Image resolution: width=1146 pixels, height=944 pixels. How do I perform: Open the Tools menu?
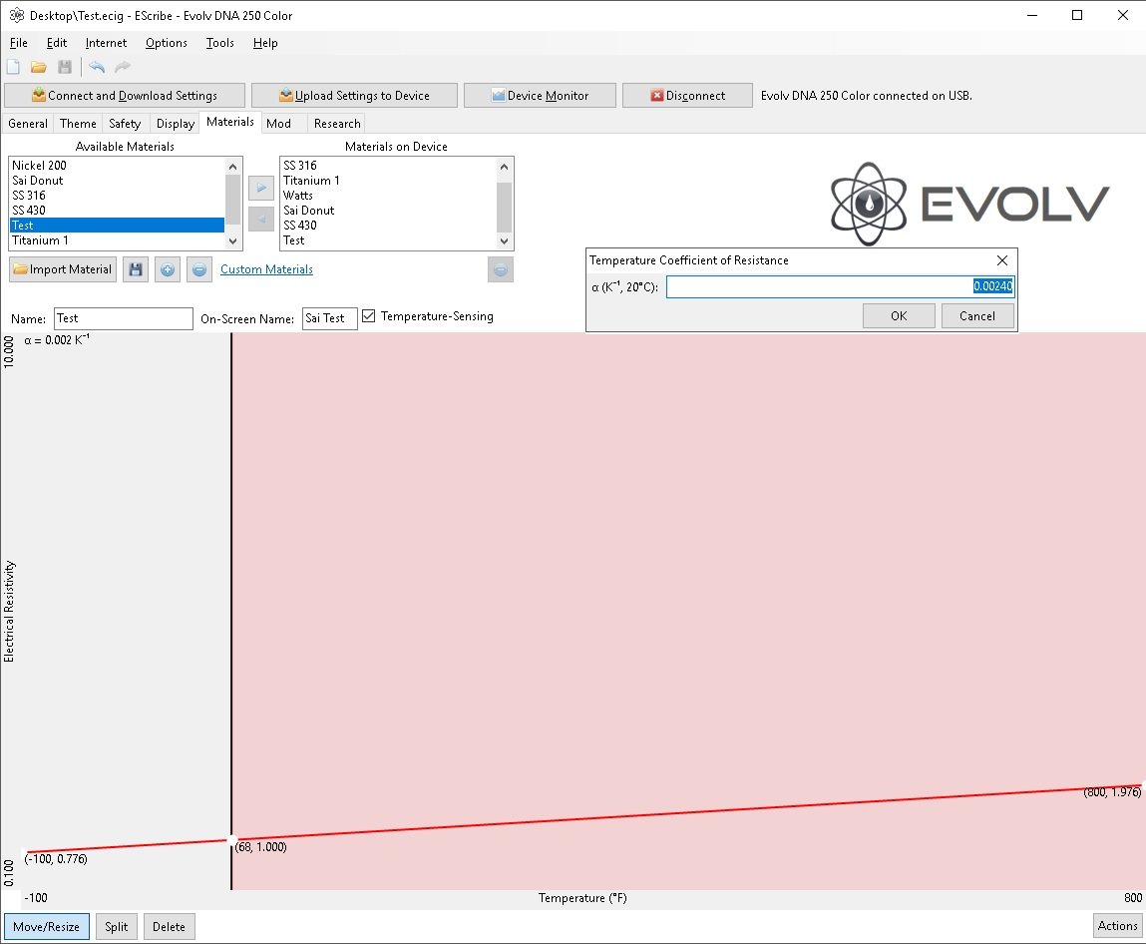point(219,43)
